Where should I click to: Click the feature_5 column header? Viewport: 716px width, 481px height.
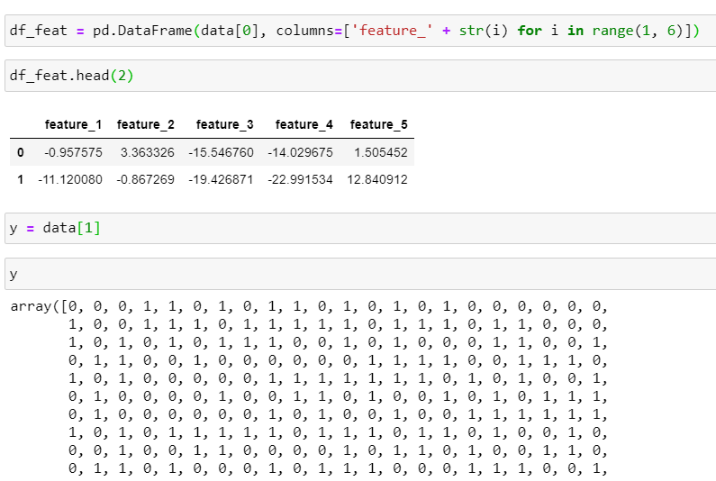(x=378, y=124)
